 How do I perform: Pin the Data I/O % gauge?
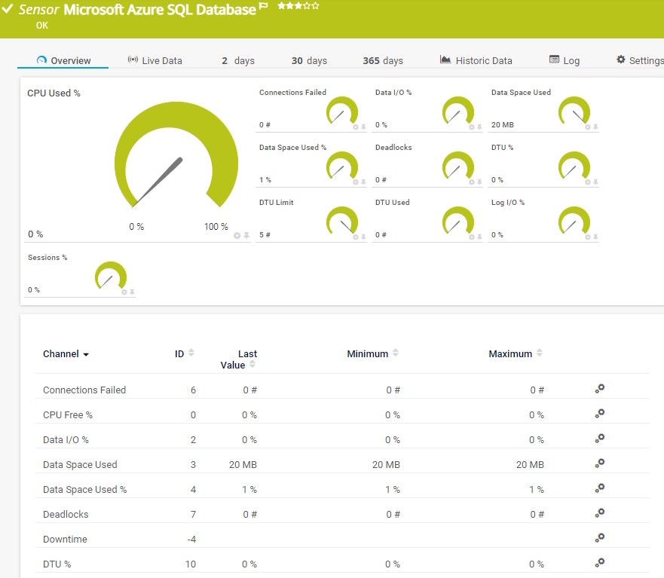[479, 127]
